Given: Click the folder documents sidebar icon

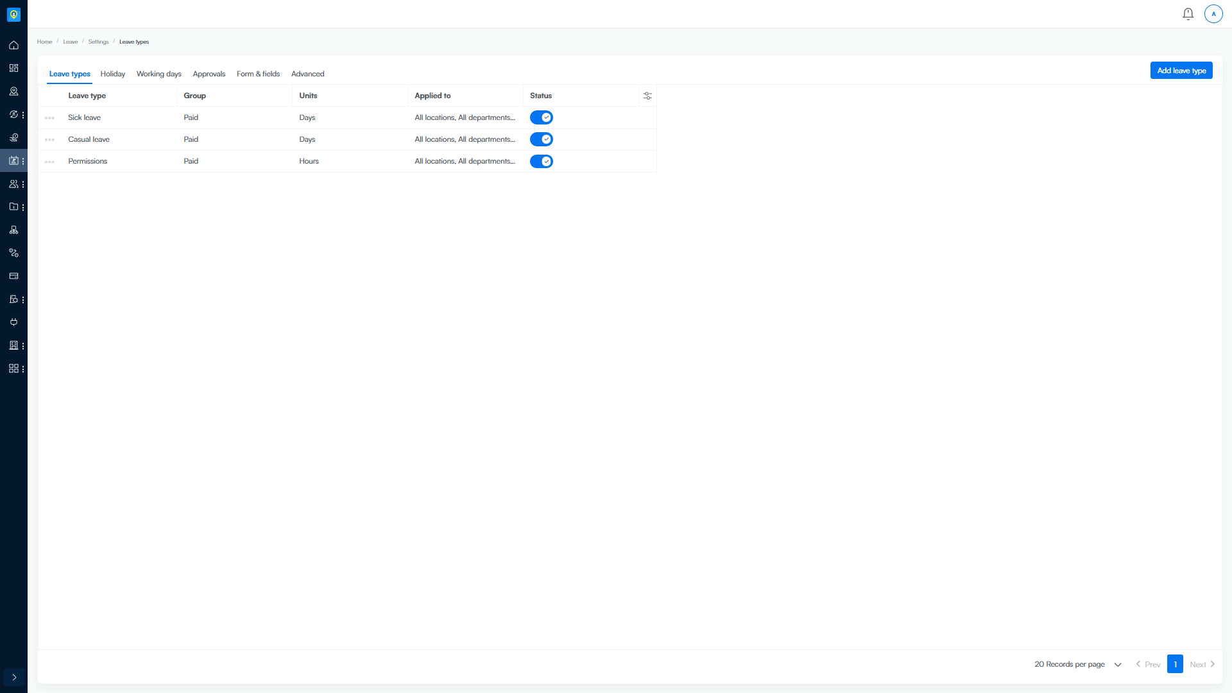Looking at the screenshot, I should point(13,207).
